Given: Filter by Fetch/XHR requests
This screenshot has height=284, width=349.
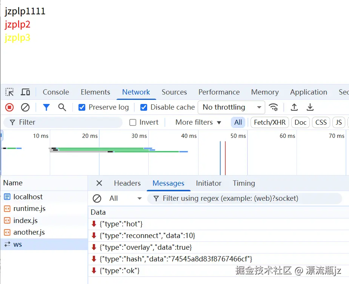Looking at the screenshot, I should 269,122.
